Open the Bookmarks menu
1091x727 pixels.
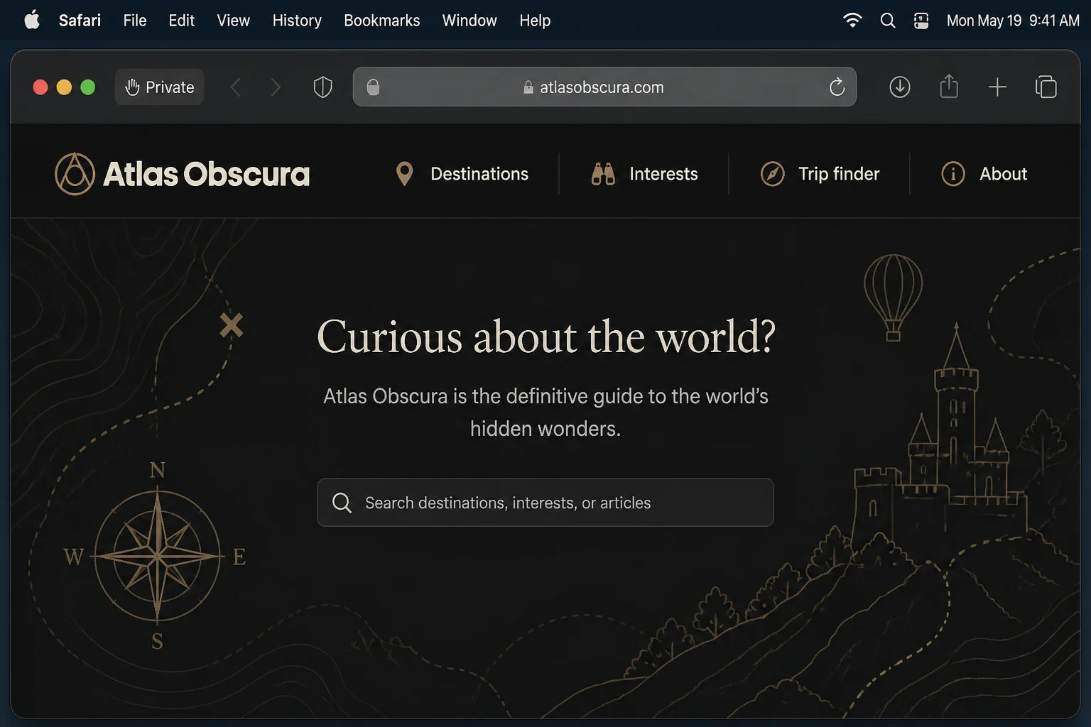[382, 21]
